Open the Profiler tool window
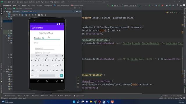Screen dimensions: 186x104 pos(68,96)
